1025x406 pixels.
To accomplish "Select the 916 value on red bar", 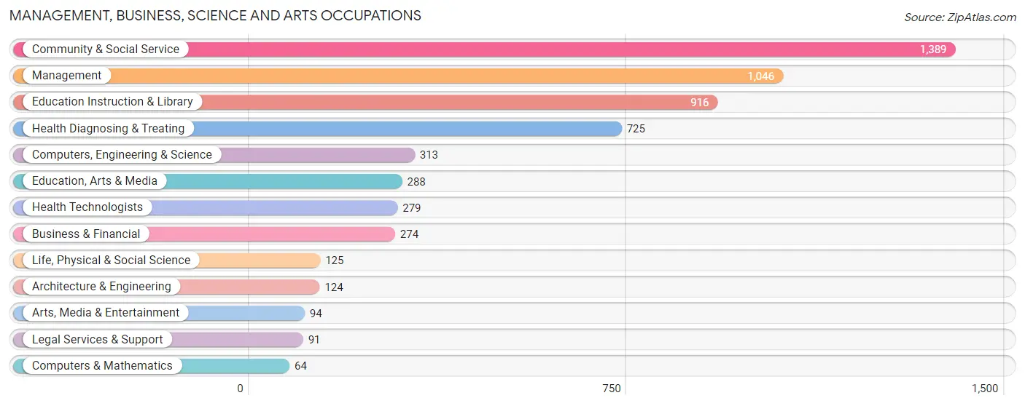I will [x=700, y=103].
